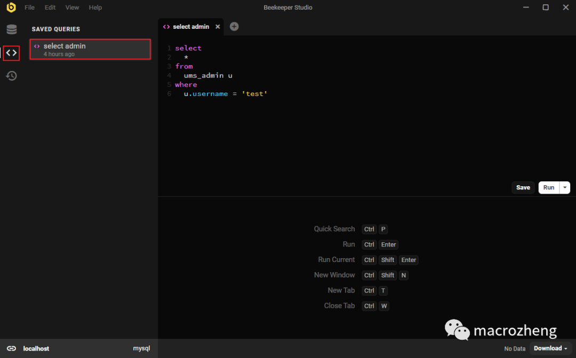Click the 'T' key hint for New Tab
Screen dimensions: 576x358
(383, 291)
